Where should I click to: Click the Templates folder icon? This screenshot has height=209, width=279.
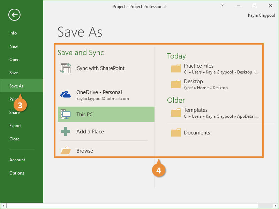(x=176, y=113)
